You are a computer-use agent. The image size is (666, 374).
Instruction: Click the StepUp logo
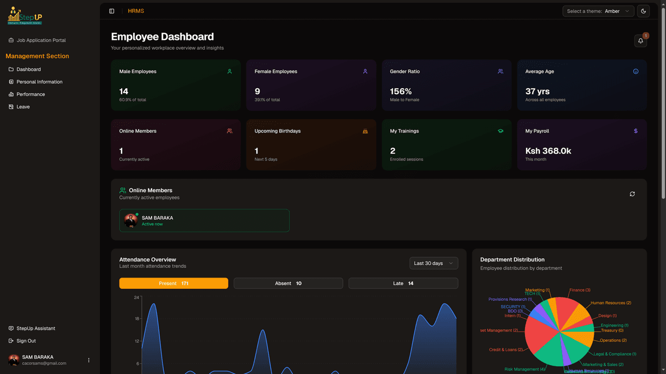pyautogui.click(x=25, y=16)
